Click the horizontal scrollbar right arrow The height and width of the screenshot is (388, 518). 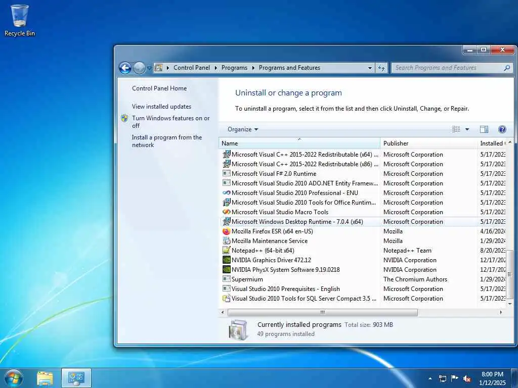click(x=501, y=312)
